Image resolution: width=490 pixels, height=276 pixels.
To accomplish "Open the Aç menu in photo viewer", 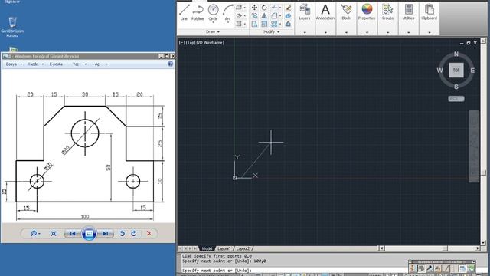I will point(101,64).
